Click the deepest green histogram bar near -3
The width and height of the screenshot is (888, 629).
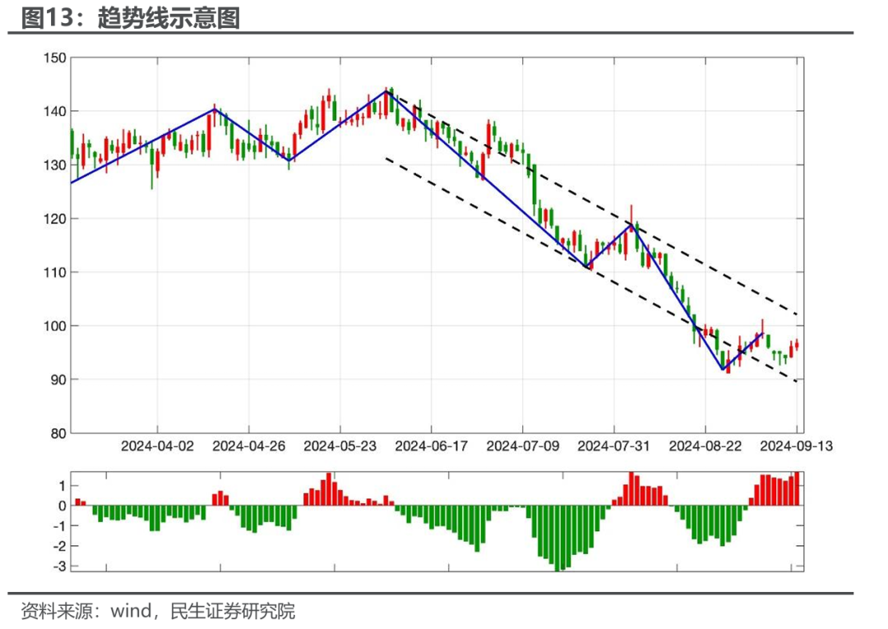(557, 538)
